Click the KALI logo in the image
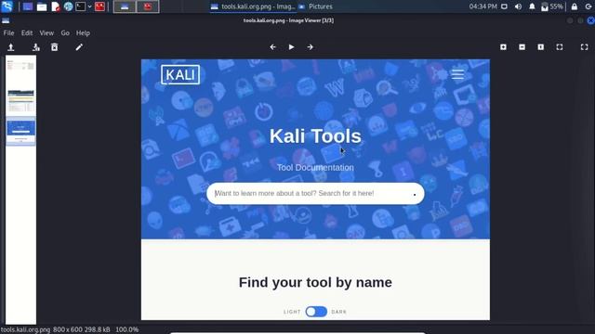Image resolution: width=595 pixels, height=334 pixels. 180,74
